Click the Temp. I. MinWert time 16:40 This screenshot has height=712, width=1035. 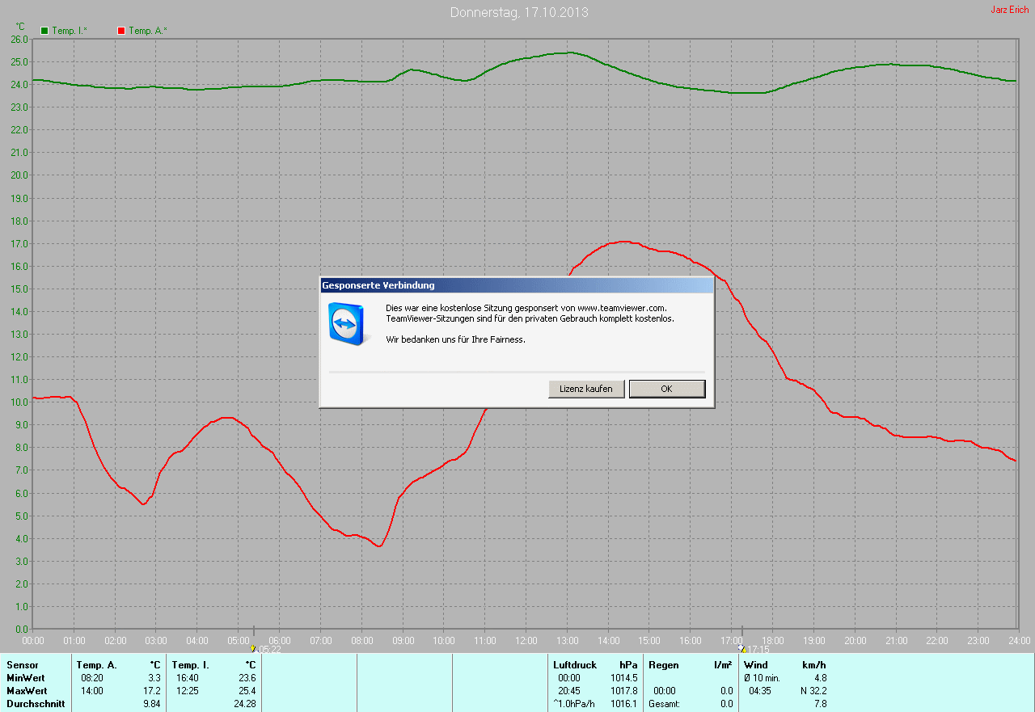188,678
